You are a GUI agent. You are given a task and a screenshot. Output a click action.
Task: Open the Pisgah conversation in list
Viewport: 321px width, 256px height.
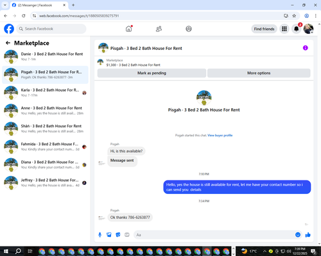click(x=45, y=75)
